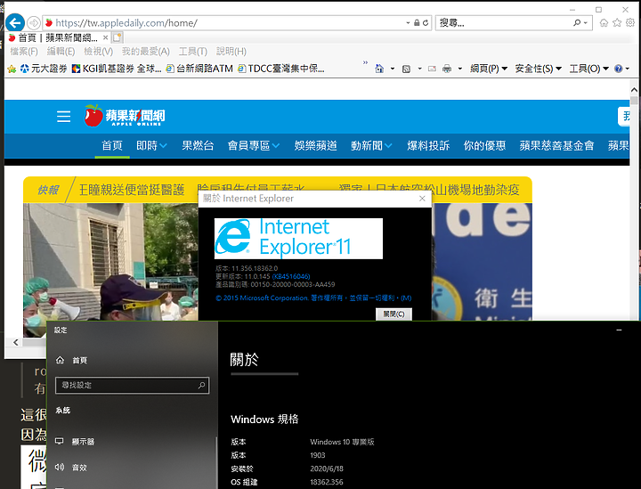
Task: Click the IE forward arrow button
Action: 34,23
